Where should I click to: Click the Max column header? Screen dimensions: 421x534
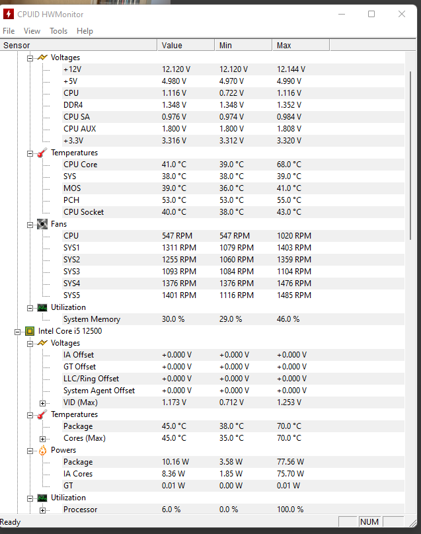tap(300, 46)
